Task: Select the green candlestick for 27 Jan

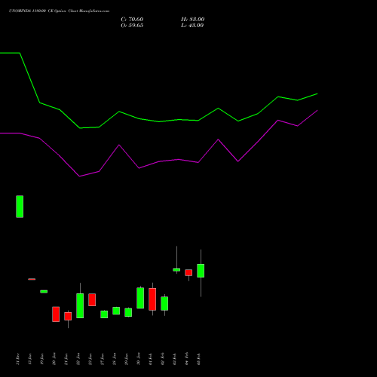Action: click(x=104, y=314)
